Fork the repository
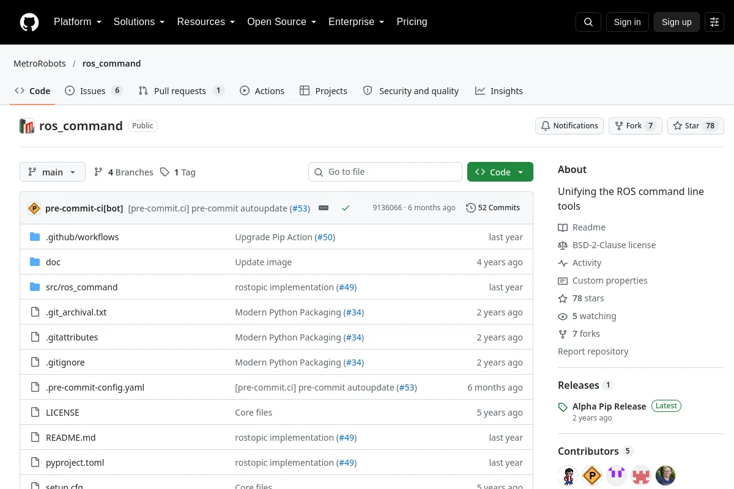The height and width of the screenshot is (489, 734). (635, 126)
